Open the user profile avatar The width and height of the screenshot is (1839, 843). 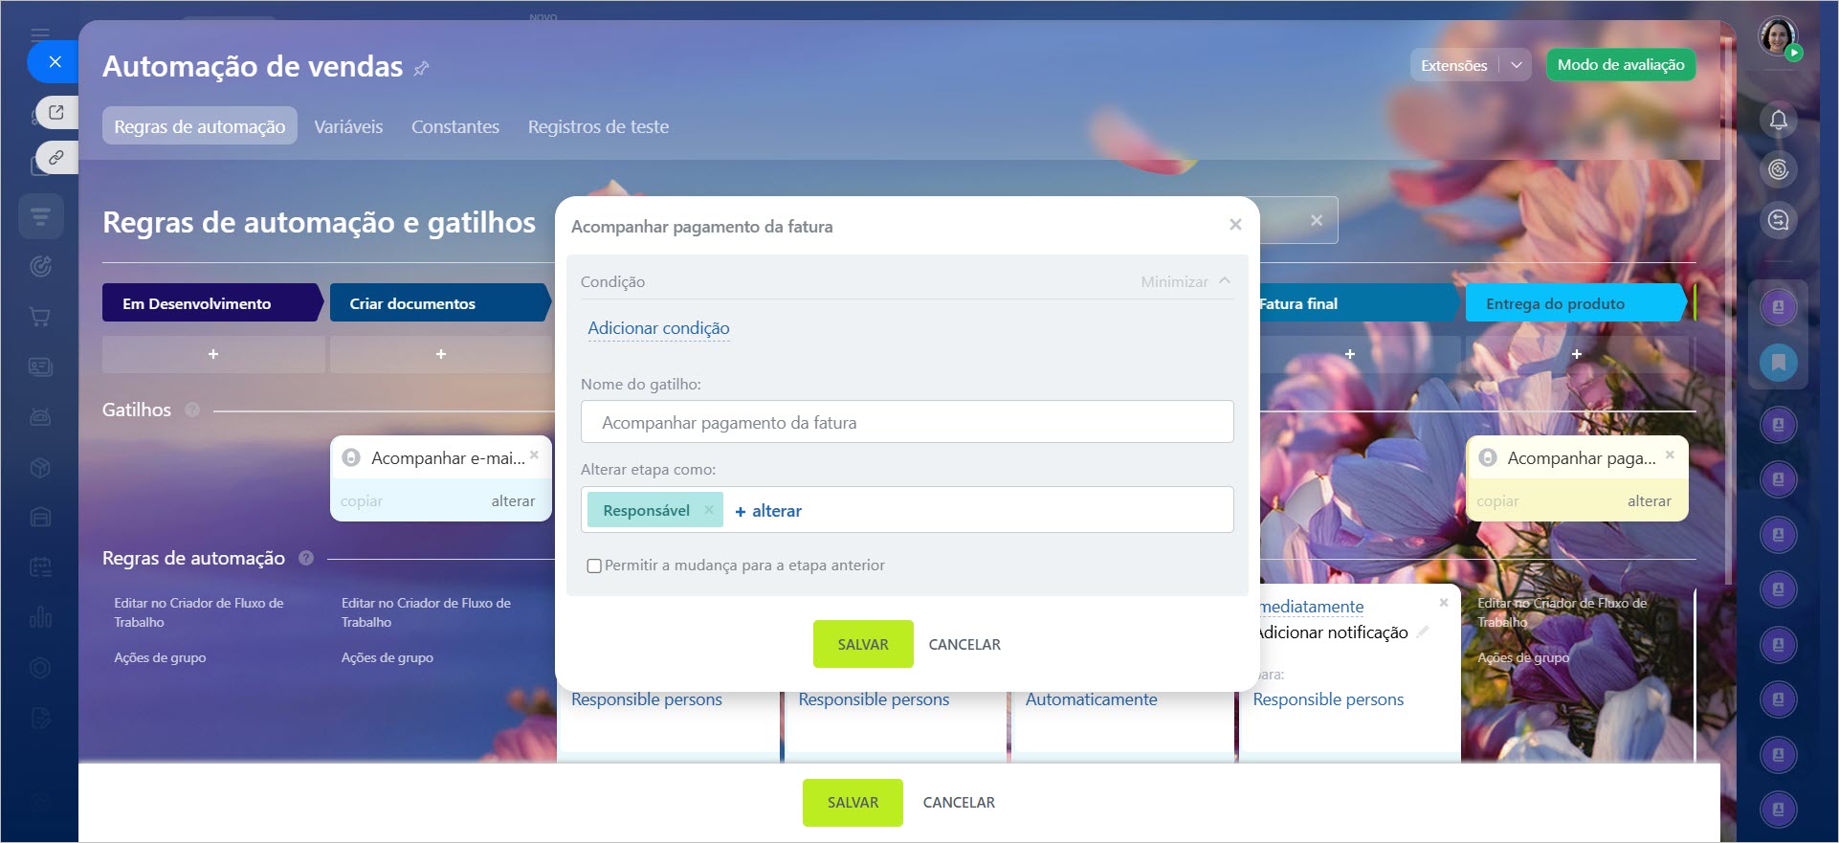(1778, 36)
